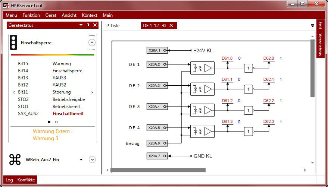Select the first page indicator dot
This screenshot has height=187, width=328.
(x=49, y=122)
